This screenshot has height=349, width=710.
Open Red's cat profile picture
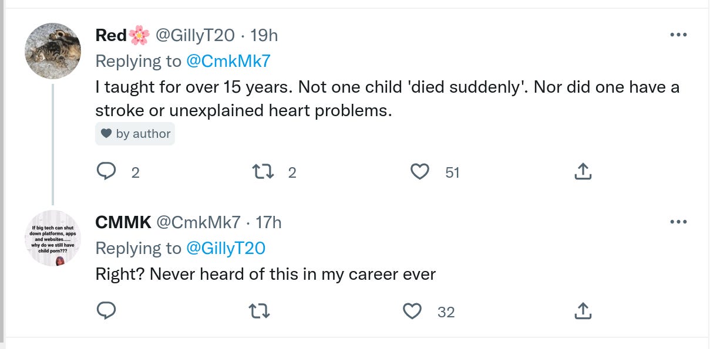[x=53, y=51]
